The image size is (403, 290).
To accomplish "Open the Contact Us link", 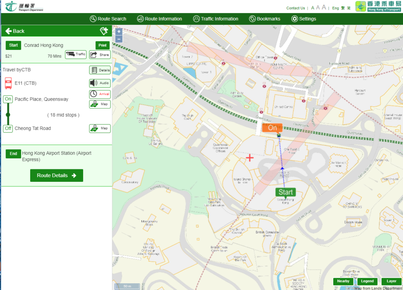I will pos(296,8).
